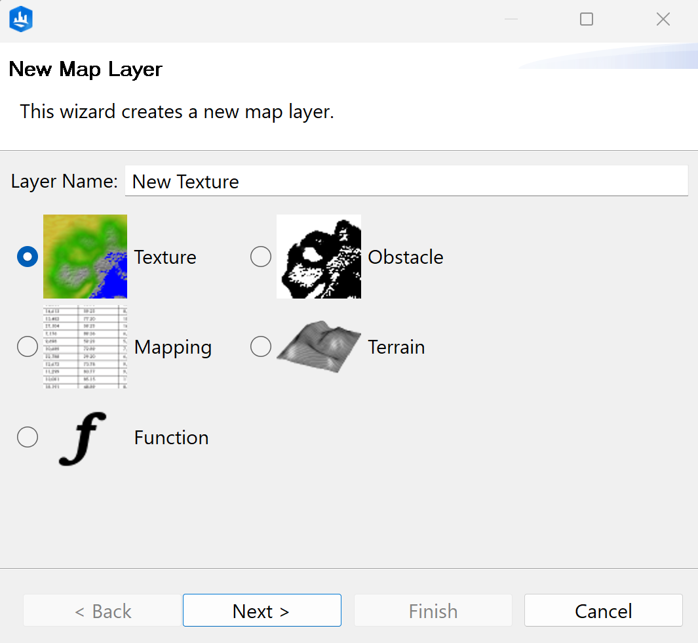Click the Texture label text

pyautogui.click(x=165, y=257)
